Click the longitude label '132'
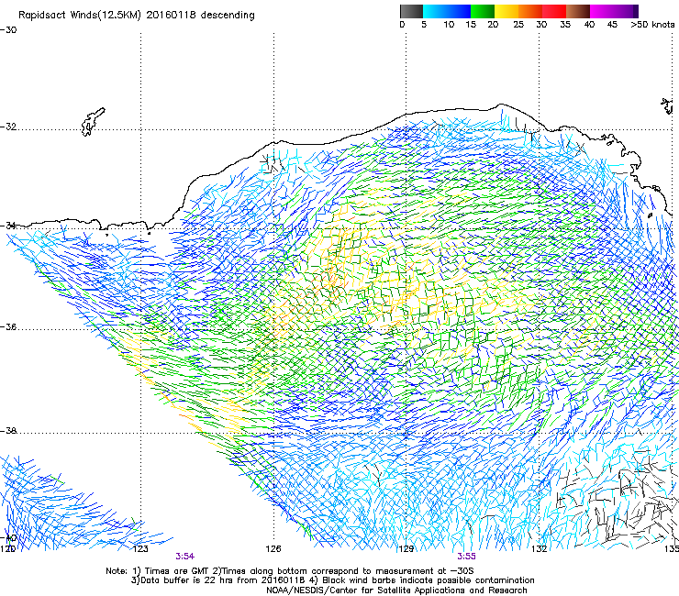This screenshot has width=679, height=596. (x=540, y=549)
